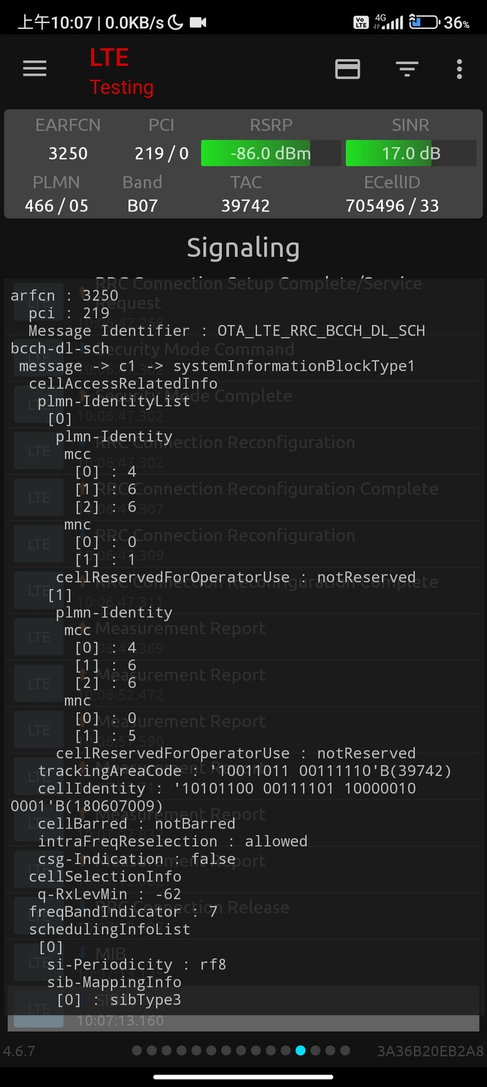Screen dimensions: 487x1087
Task: Open the signaling filter icon
Action: [x=407, y=69]
